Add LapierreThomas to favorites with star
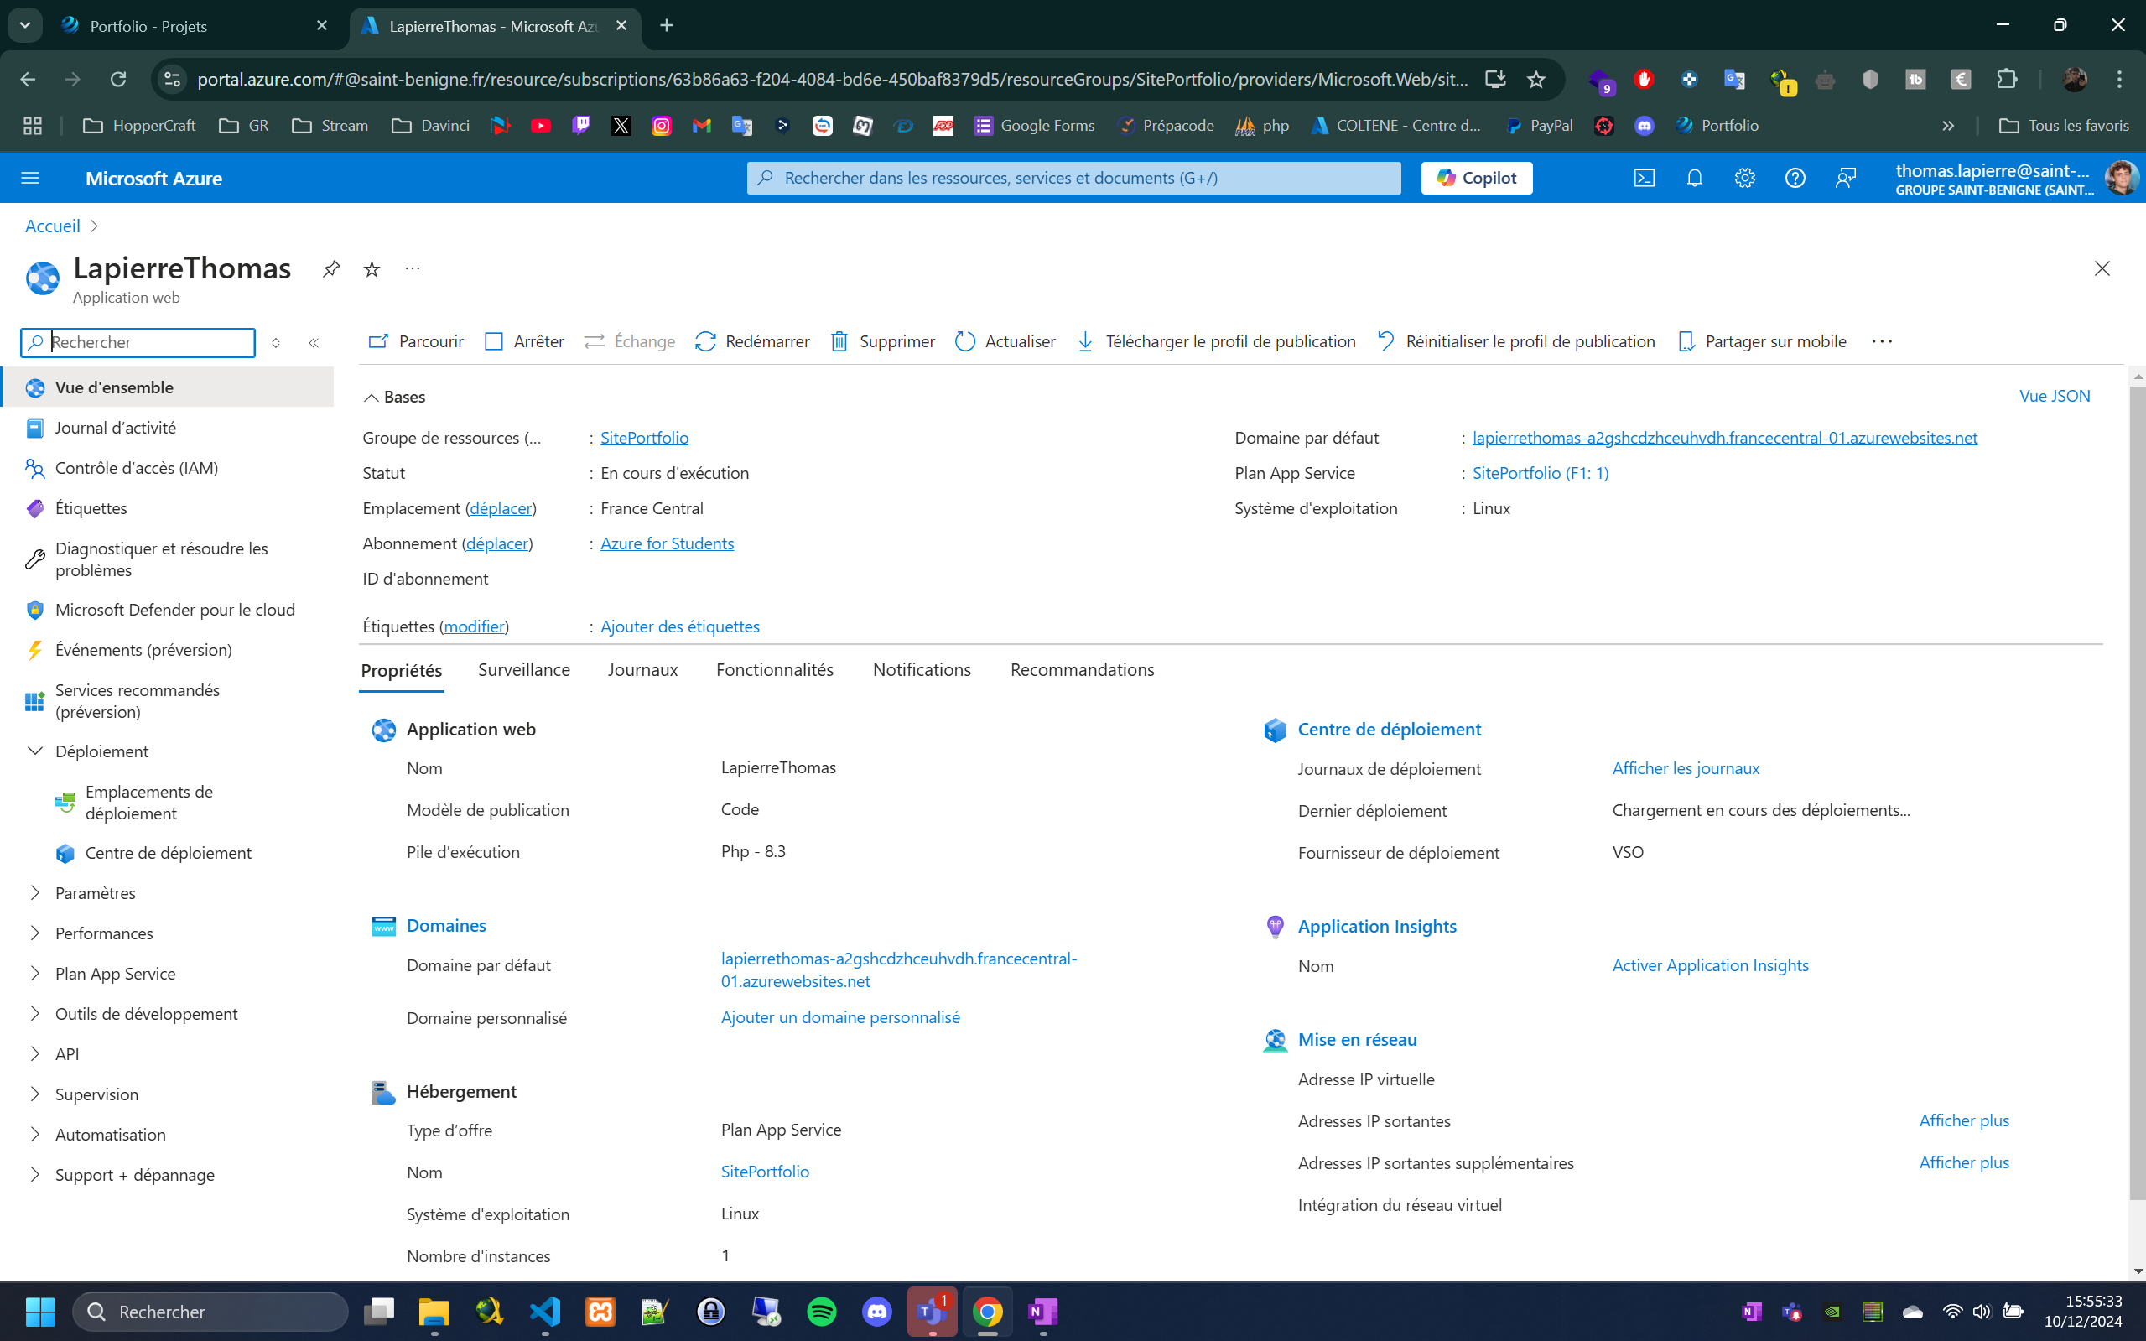 pyautogui.click(x=372, y=268)
